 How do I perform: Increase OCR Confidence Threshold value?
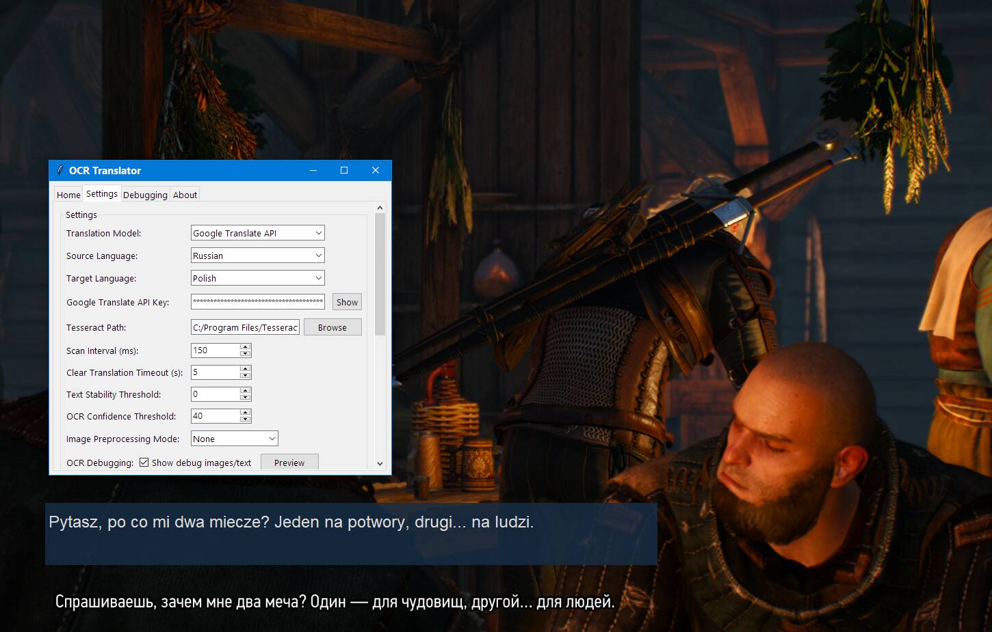pos(246,413)
